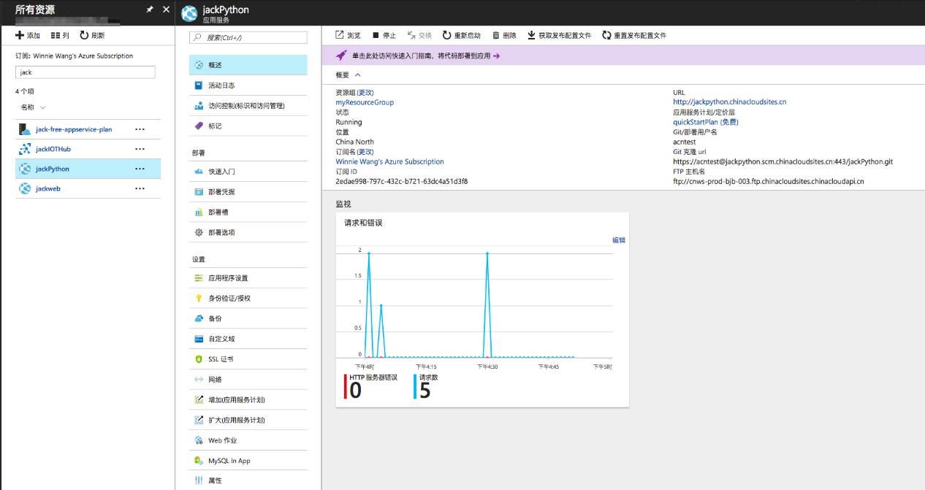925x490 pixels.
Task: Click 获取发布配置文件 download button
Action: (559, 35)
